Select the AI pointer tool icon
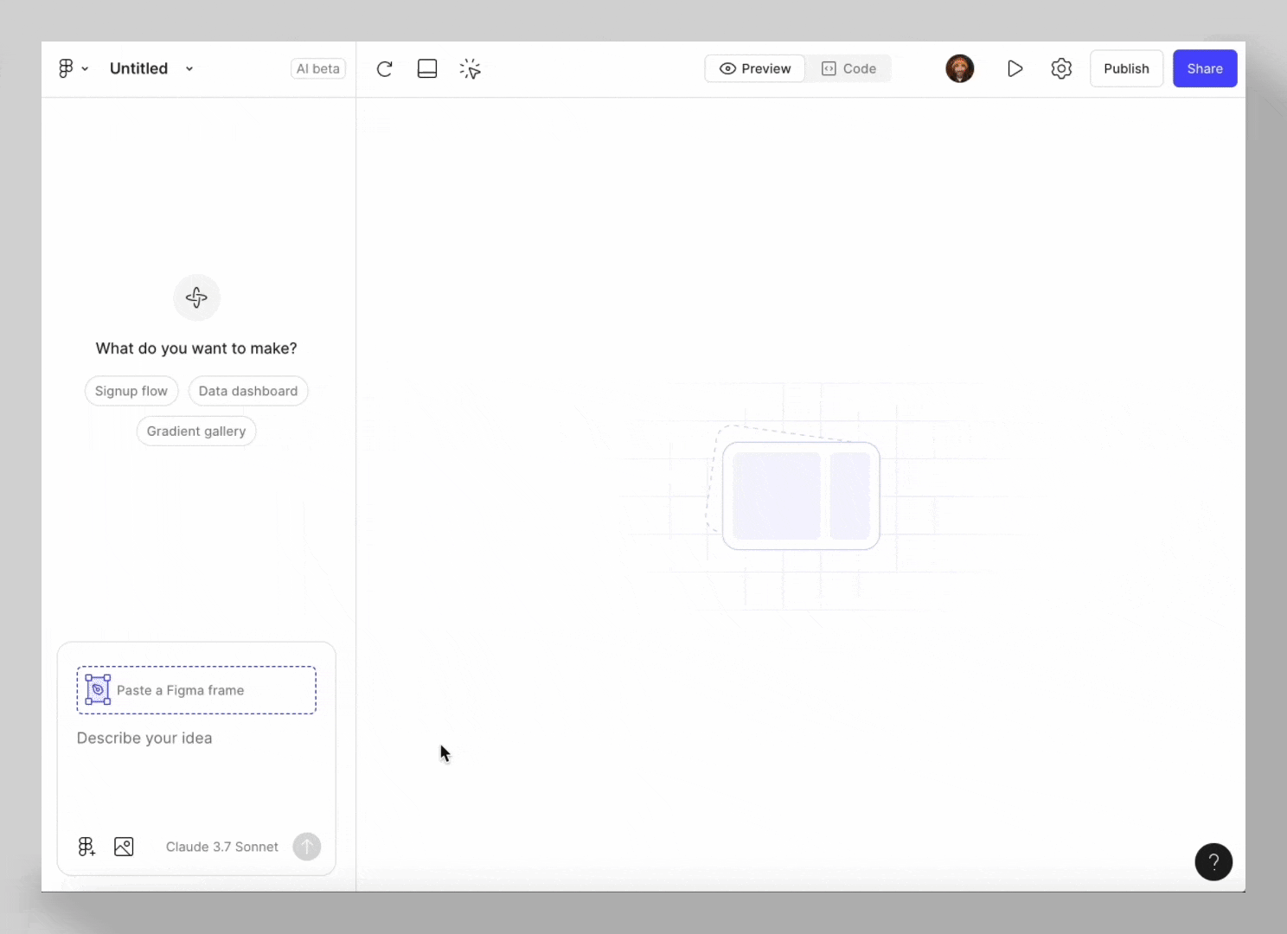 tap(470, 68)
